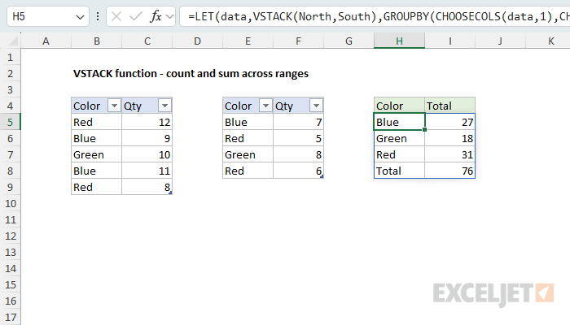Viewport: 570px width, 325px height.
Task: Select cell F8 with value 6
Action: (299, 171)
